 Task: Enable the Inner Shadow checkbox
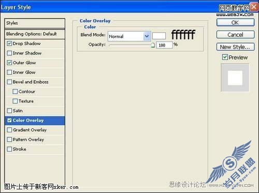point(9,53)
